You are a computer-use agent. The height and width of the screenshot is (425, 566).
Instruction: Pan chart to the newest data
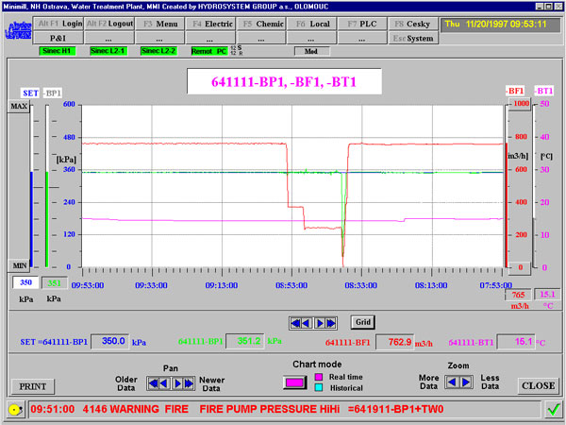pos(189,383)
